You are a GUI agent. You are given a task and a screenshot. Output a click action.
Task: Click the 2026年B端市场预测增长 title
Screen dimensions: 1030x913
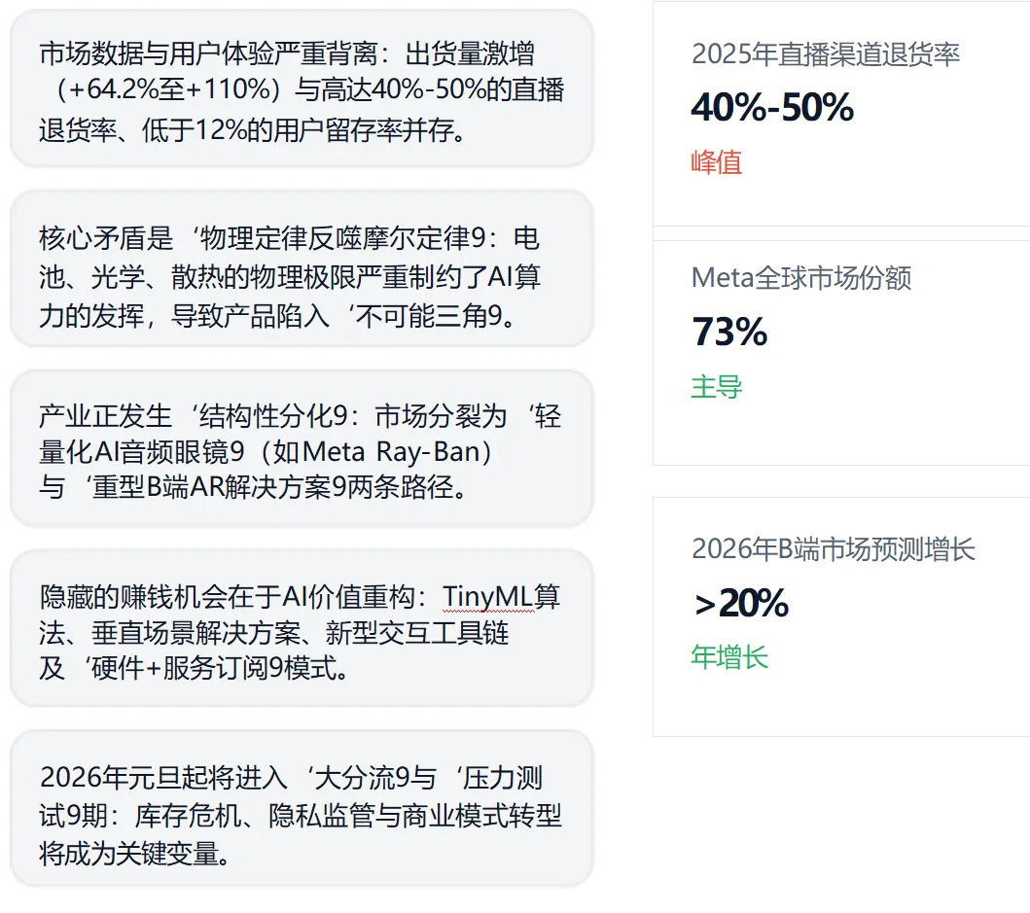tap(834, 549)
